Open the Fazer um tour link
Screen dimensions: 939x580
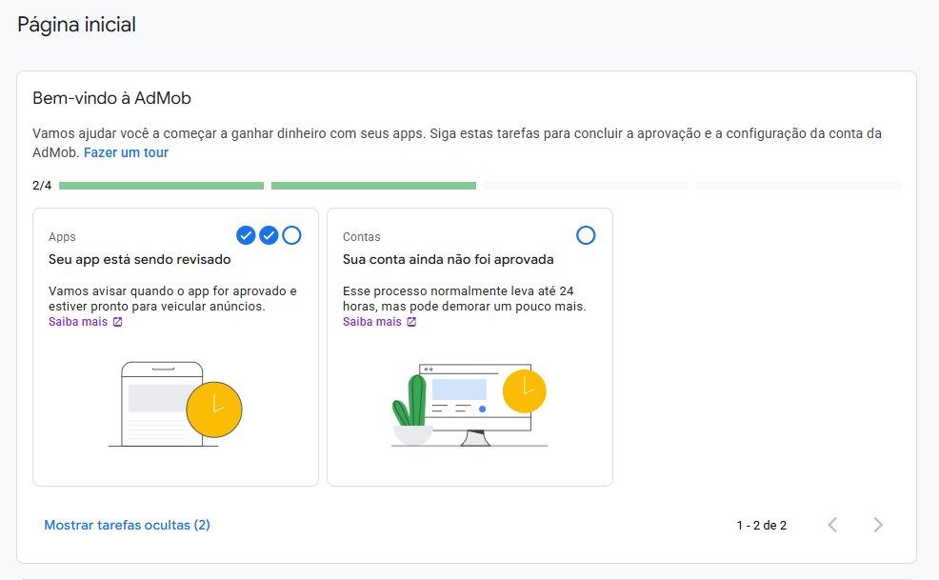point(126,152)
